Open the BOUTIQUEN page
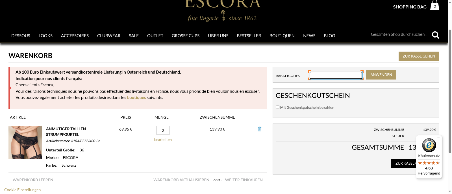The width and height of the screenshot is (452, 194). click(x=282, y=36)
